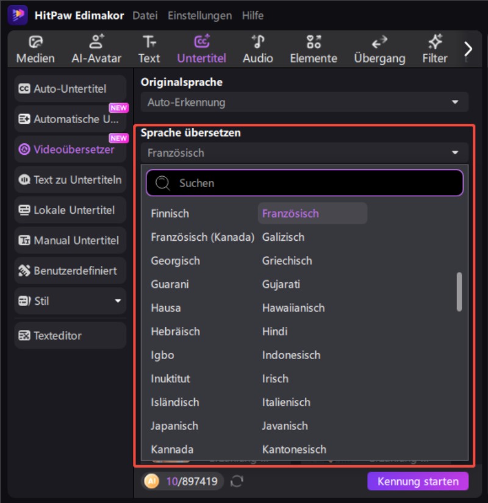Select the Text tool

(x=149, y=49)
